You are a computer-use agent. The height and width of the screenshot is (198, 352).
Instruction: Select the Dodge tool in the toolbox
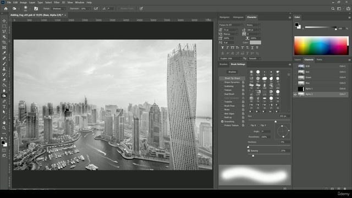pos(4,96)
